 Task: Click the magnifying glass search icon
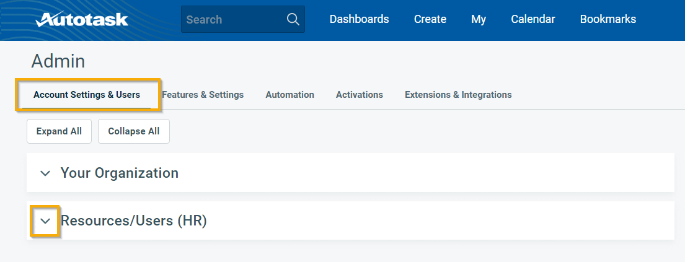(x=293, y=19)
